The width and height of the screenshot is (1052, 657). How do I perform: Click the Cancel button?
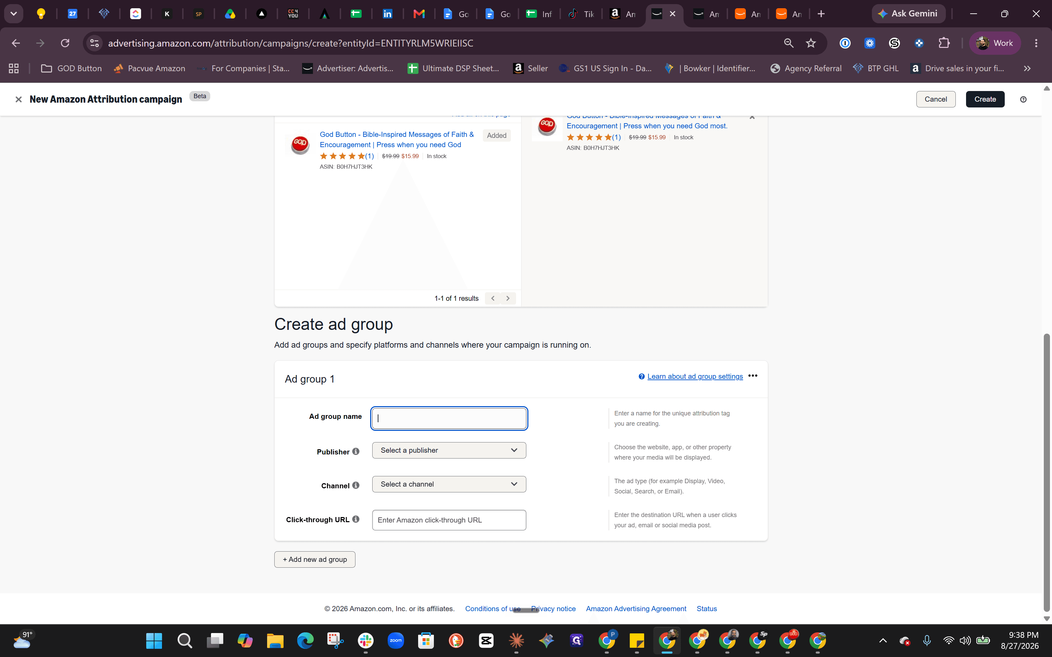pos(936,99)
